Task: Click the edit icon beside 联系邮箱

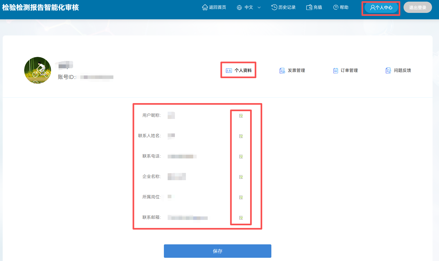Action: tap(241, 218)
